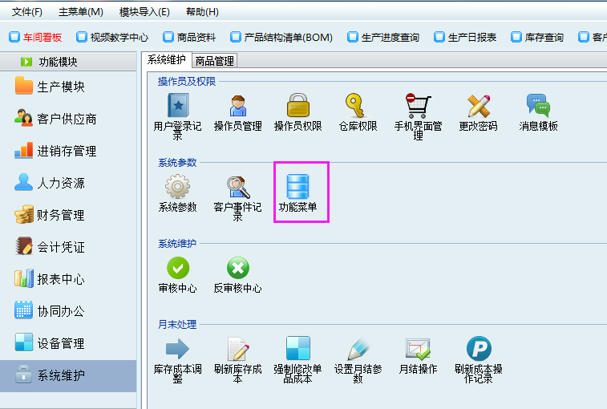Click 更改密码 pencil icon
Viewport: 607px width, 409px height.
click(479, 107)
